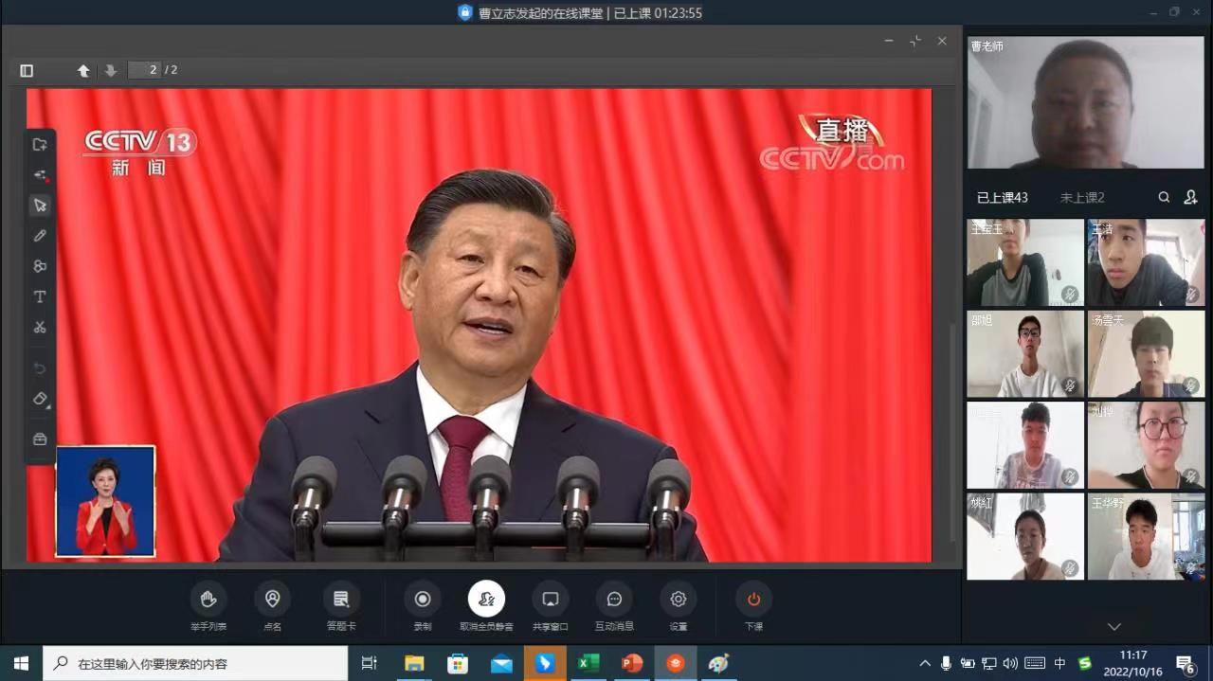The image size is (1213, 681).
Task: Open the 举手列表 raised hands list
Action: coord(208,600)
